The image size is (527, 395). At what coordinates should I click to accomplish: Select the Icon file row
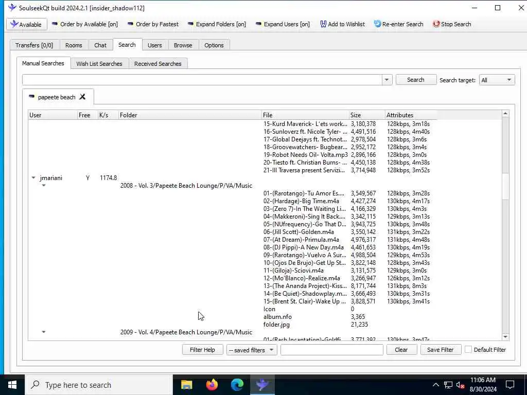[x=269, y=309]
